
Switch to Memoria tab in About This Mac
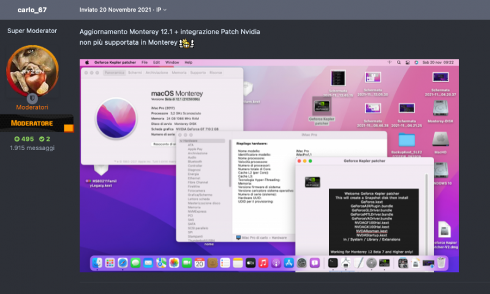tap(179, 72)
